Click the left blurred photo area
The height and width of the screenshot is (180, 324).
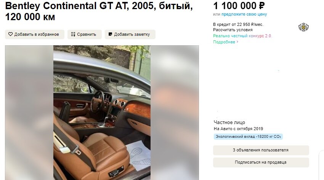click(29, 113)
